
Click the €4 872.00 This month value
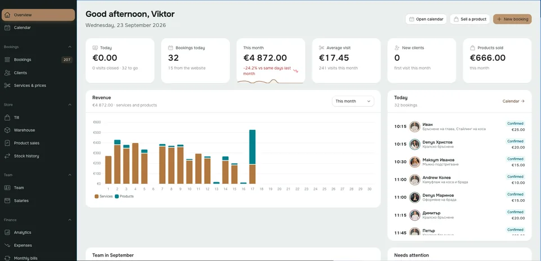pos(265,58)
